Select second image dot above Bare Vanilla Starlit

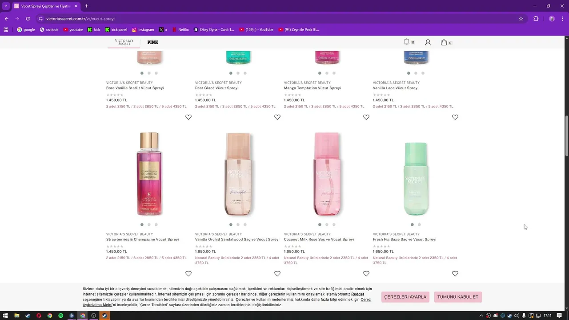click(x=149, y=73)
